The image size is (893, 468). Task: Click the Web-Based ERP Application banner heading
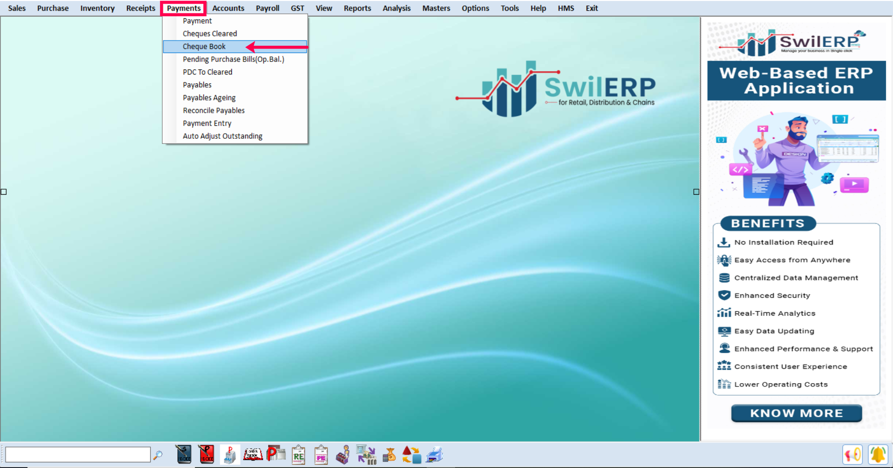click(796, 81)
